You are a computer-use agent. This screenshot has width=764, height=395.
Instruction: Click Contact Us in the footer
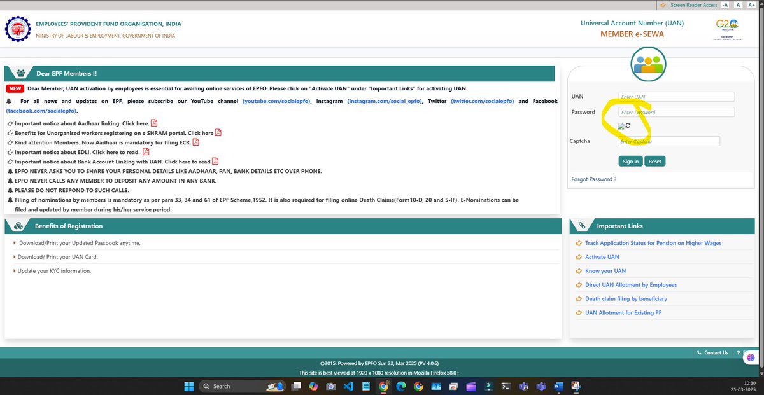click(x=713, y=352)
